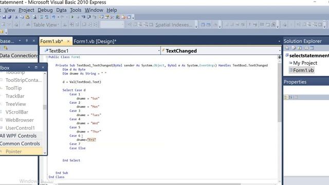This screenshot has height=185, width=329.
Task: Open the Help menu
Action: pyautogui.click(x=112, y=10)
